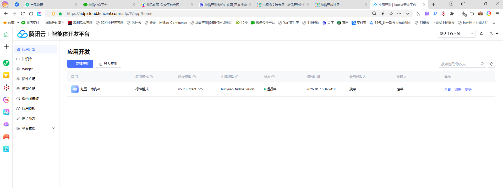Open the browser hamburger main menu

pyautogui.click(x=497, y=14)
